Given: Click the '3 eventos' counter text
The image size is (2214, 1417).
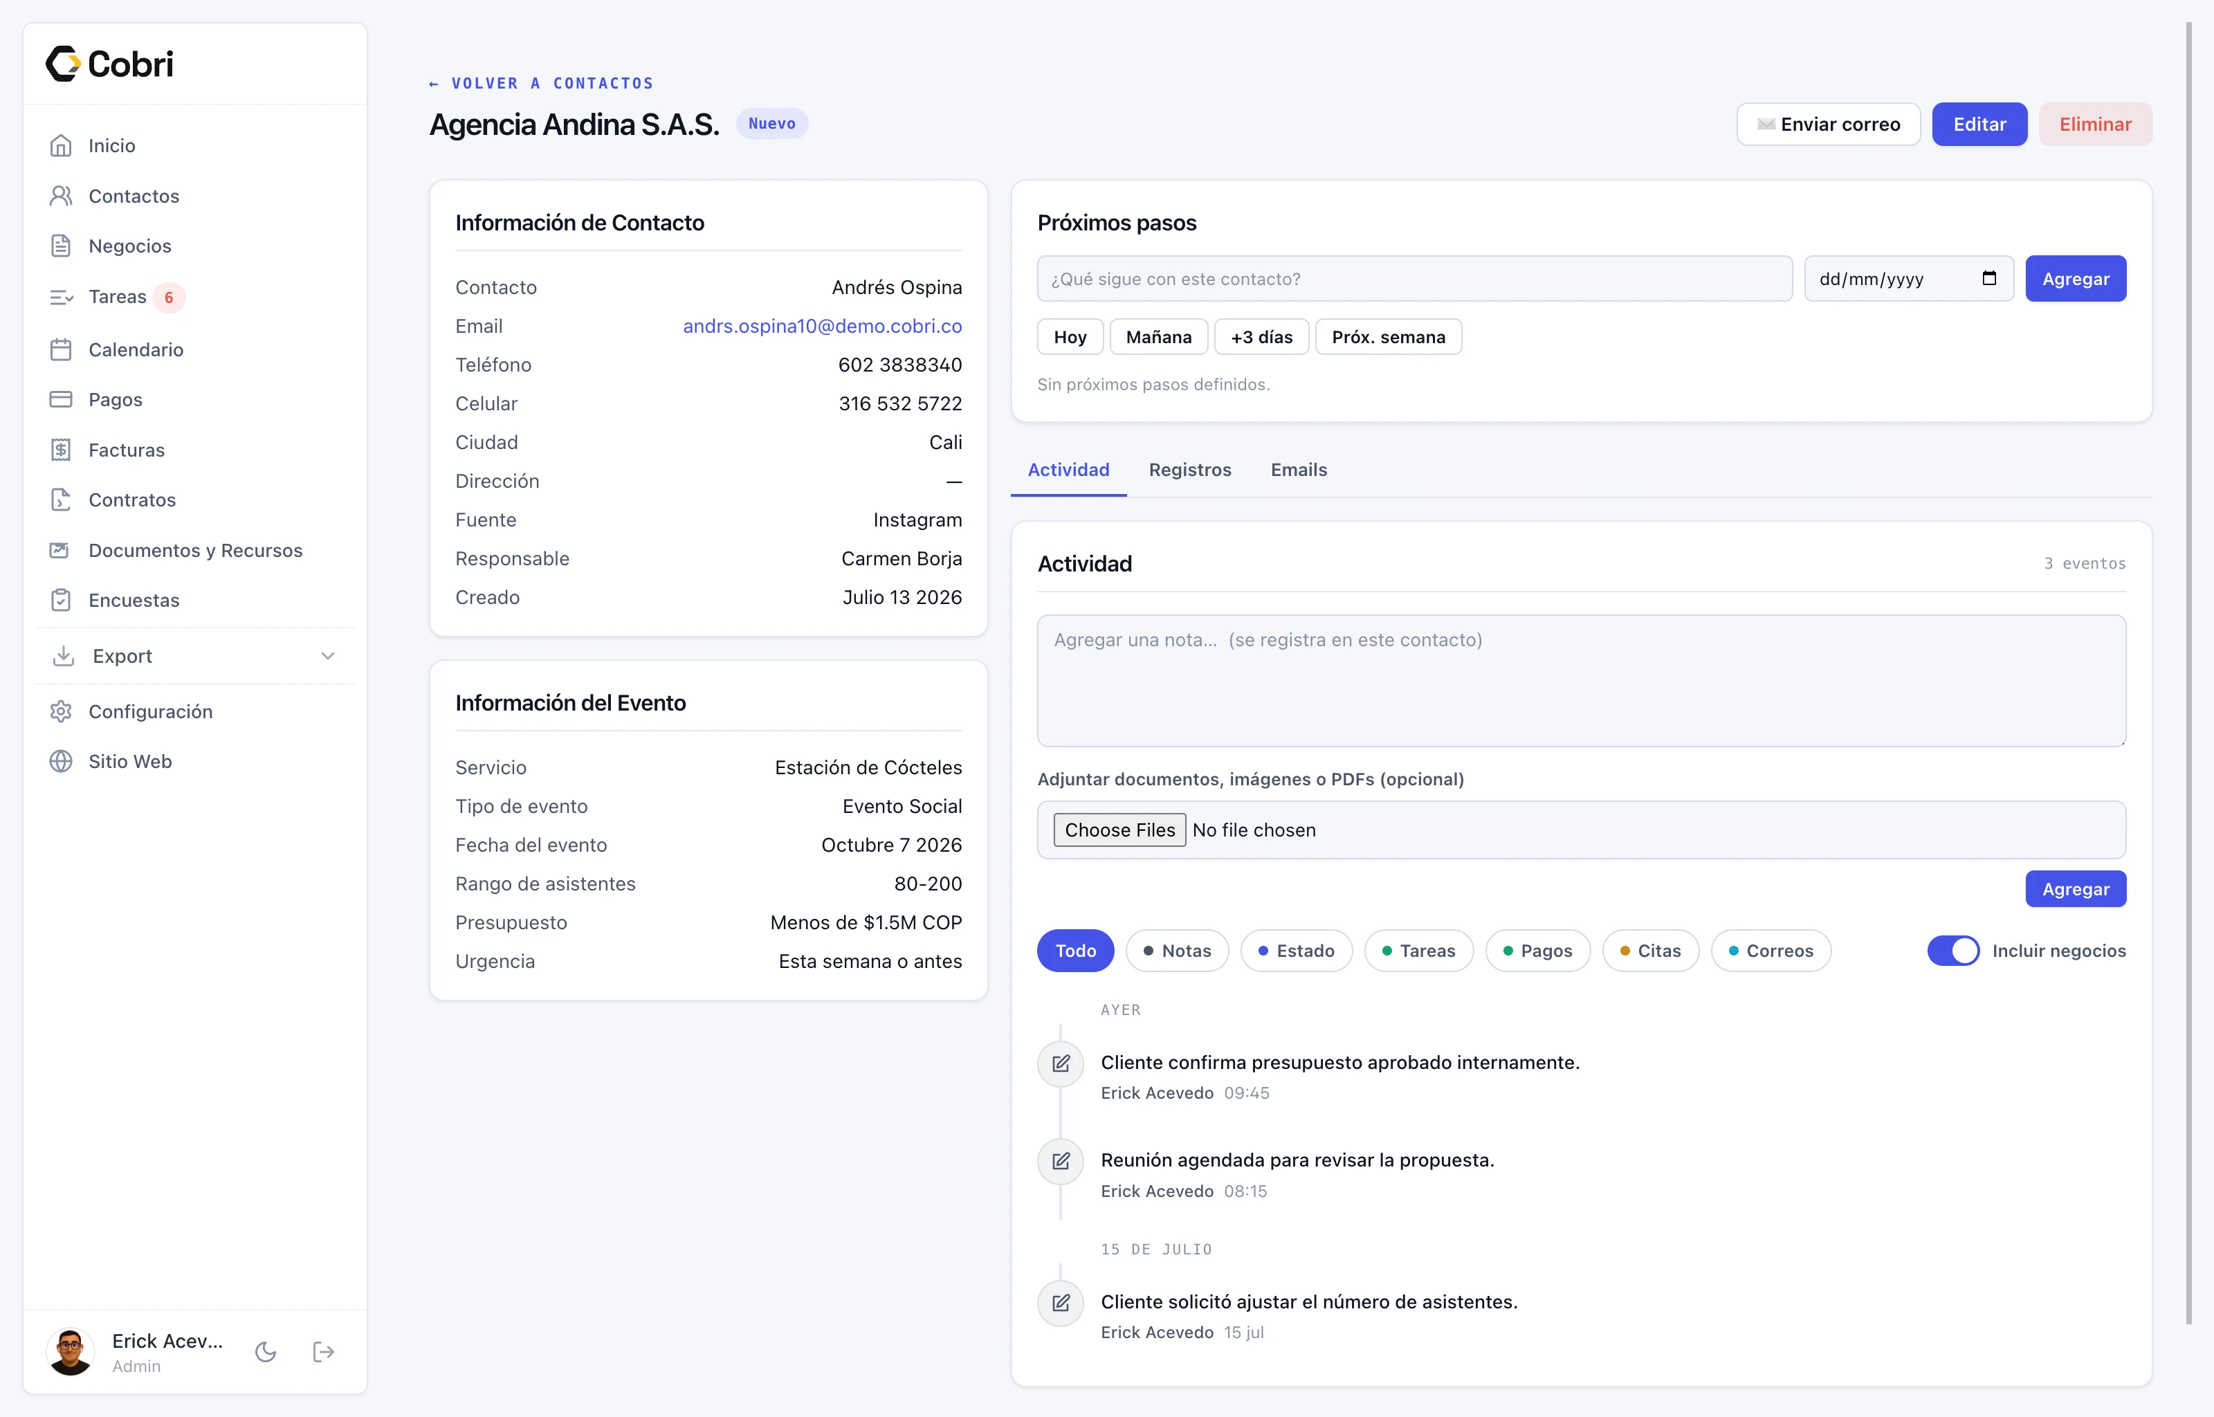Looking at the screenshot, I should (x=2085, y=563).
